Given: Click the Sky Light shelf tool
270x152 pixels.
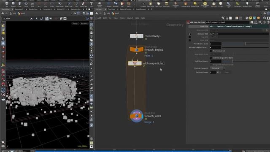Looking at the screenshot, I should pyautogui.click(x=214, y=4).
